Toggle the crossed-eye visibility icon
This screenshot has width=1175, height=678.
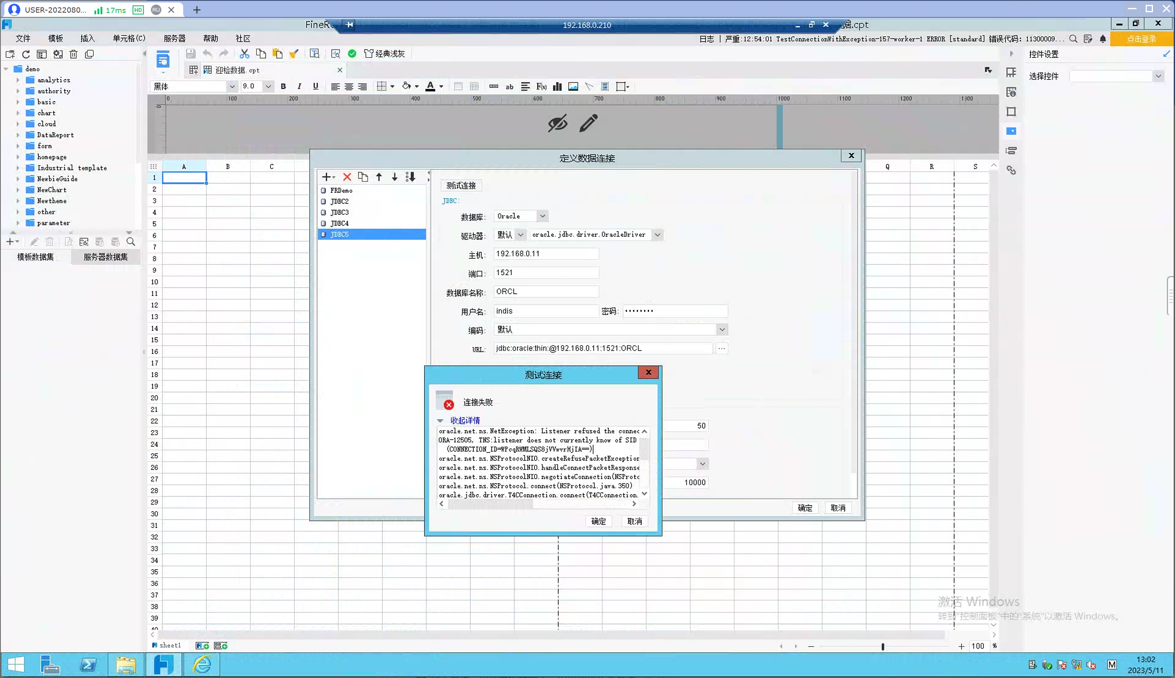point(557,123)
